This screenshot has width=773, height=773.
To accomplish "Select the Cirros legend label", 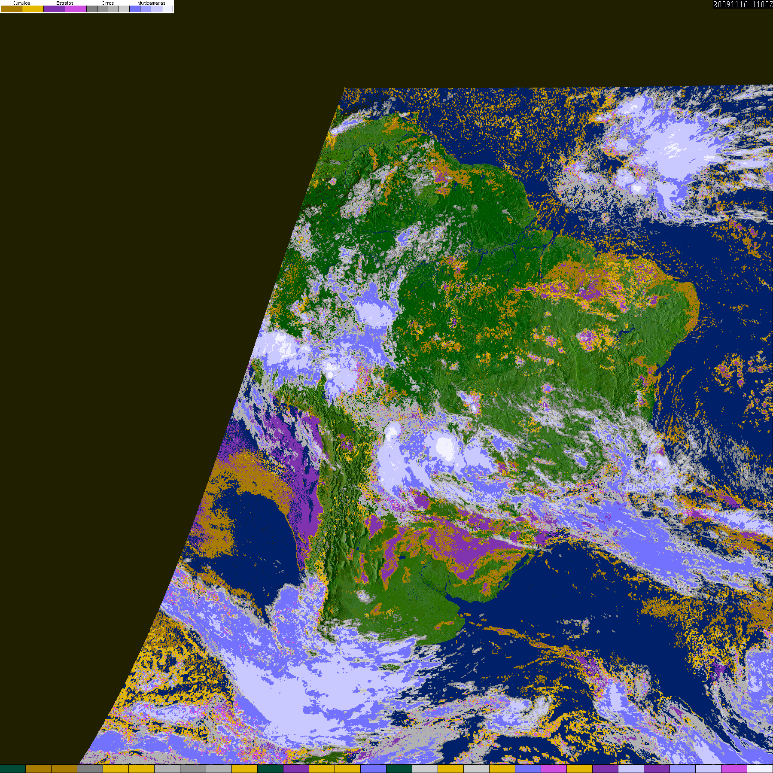I will pos(107,3).
